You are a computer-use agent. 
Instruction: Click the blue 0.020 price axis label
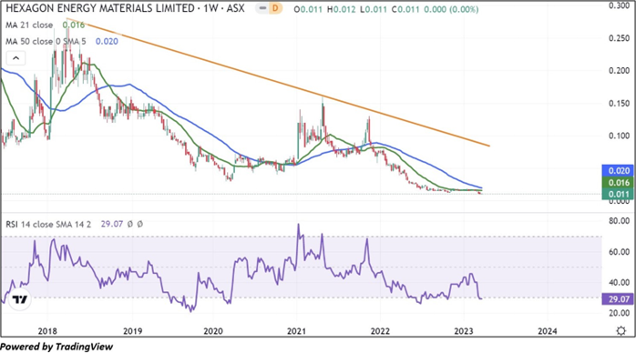(x=618, y=171)
